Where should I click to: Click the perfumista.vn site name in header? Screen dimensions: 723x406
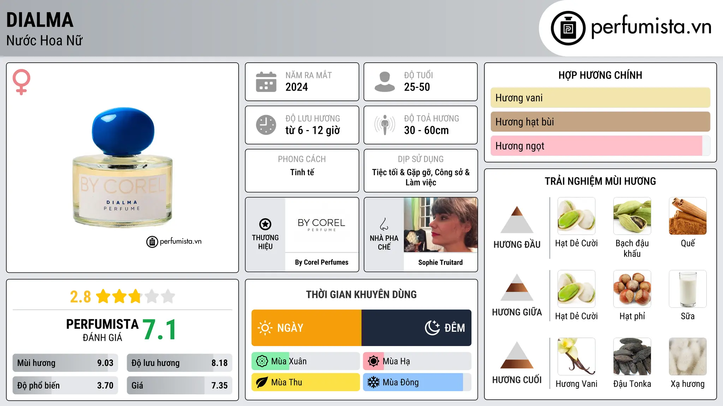pos(651,27)
